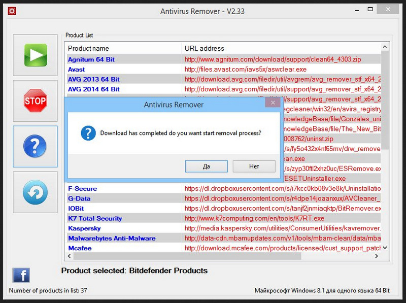Click the Product name column header
Image resolution: width=406 pixels, height=303 pixels.
[123, 48]
